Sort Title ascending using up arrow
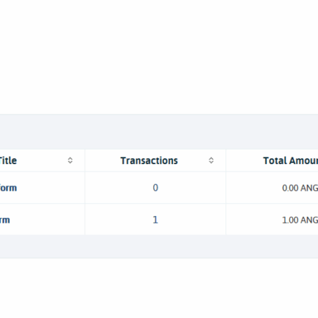The width and height of the screenshot is (318, 318). pyautogui.click(x=70, y=158)
